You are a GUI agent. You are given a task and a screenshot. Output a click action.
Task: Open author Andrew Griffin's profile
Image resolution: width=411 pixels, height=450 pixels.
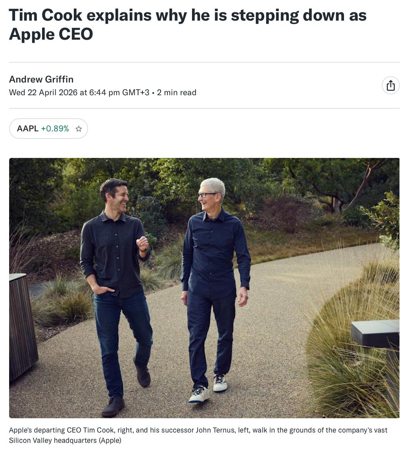pos(41,79)
